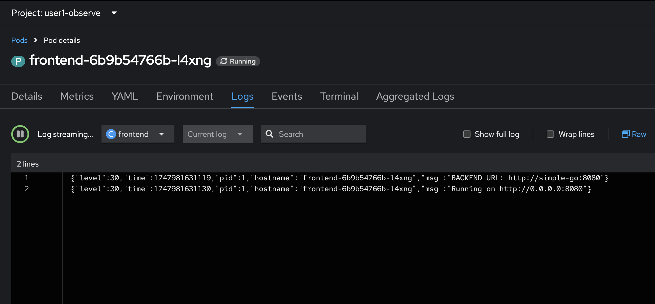Click log line 1 with BACKEND URL message

point(340,178)
